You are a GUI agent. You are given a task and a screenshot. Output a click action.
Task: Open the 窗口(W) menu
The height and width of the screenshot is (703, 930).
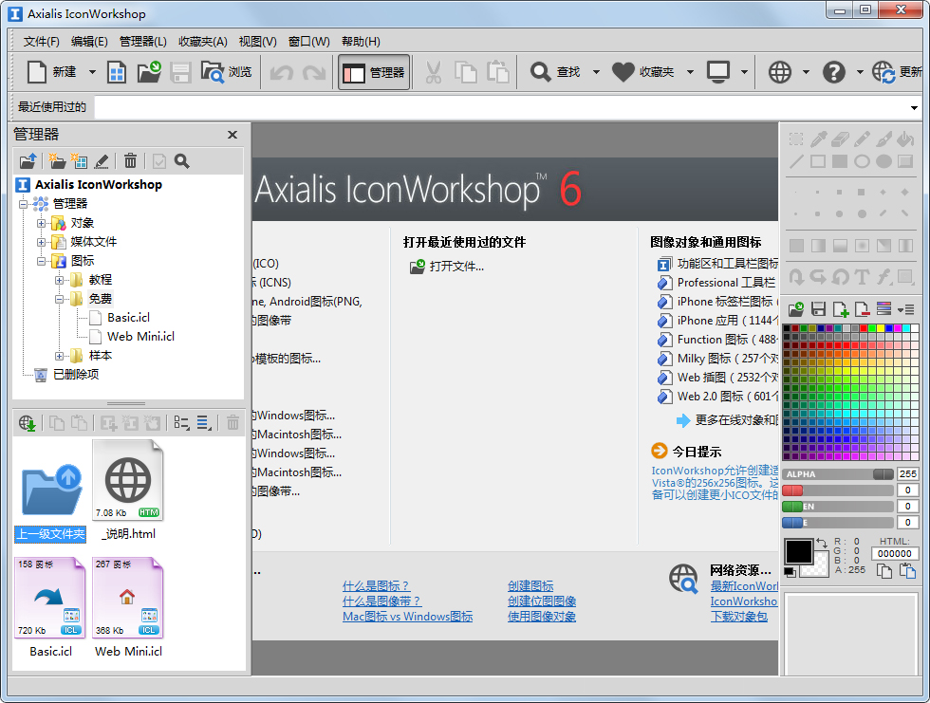click(x=309, y=42)
